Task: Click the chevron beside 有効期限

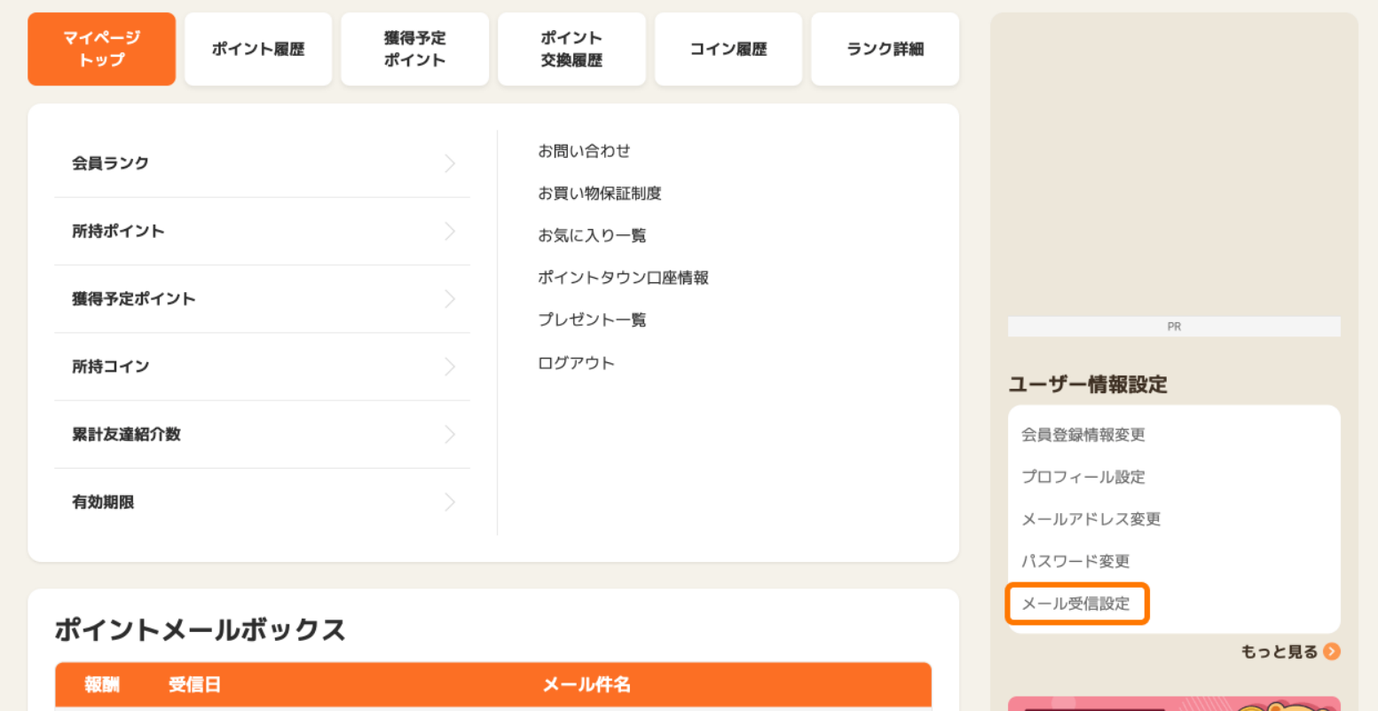Action: click(x=450, y=502)
